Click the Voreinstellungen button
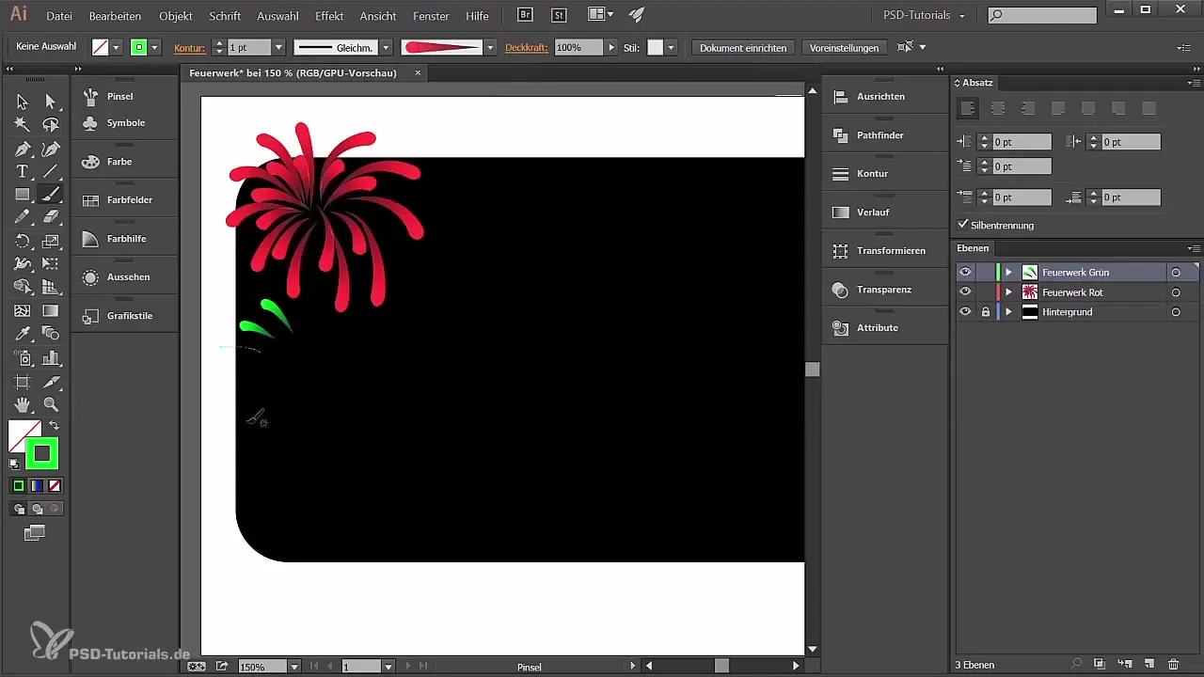 click(844, 47)
